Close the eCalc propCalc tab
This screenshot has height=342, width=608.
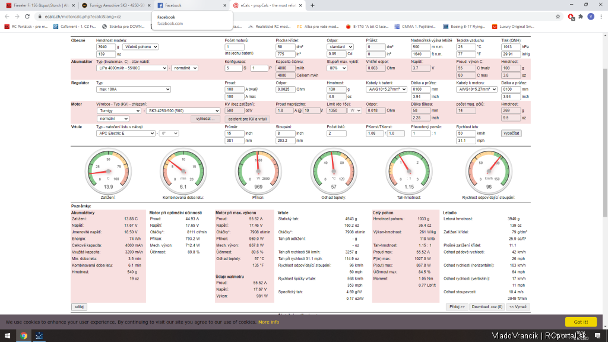(300, 5)
